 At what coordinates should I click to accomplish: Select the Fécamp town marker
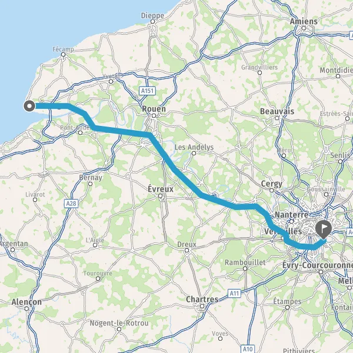(x=64, y=55)
